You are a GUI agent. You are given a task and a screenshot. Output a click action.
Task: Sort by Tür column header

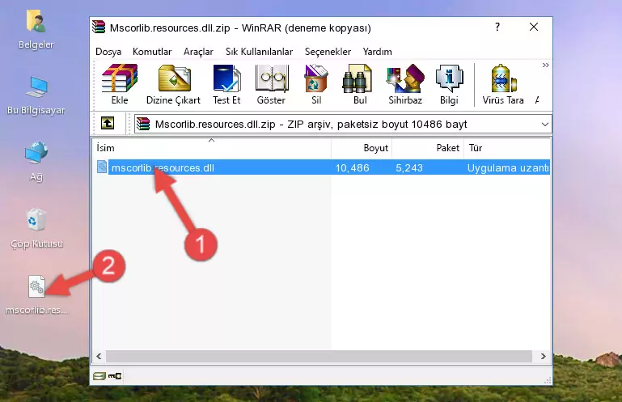pyautogui.click(x=507, y=148)
